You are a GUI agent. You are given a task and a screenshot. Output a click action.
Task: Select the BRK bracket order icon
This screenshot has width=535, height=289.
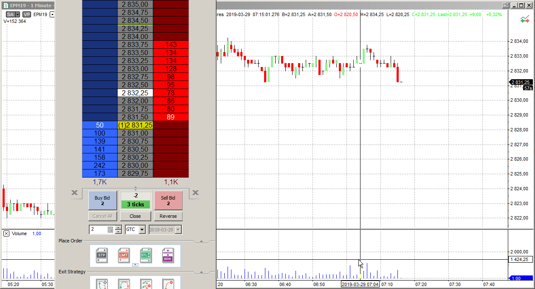pyautogui.click(x=168, y=256)
